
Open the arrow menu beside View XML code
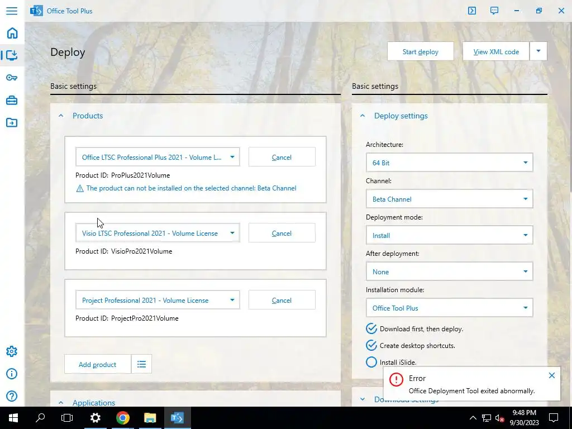538,51
